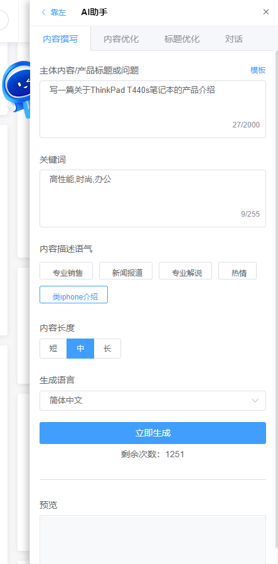278x564 pixels.
Task: Click the left chevron beside 靠左
Action: [44, 12]
